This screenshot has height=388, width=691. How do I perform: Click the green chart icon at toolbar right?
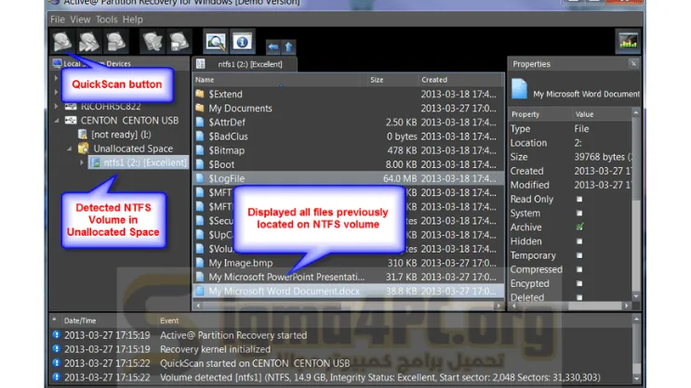click(x=628, y=42)
